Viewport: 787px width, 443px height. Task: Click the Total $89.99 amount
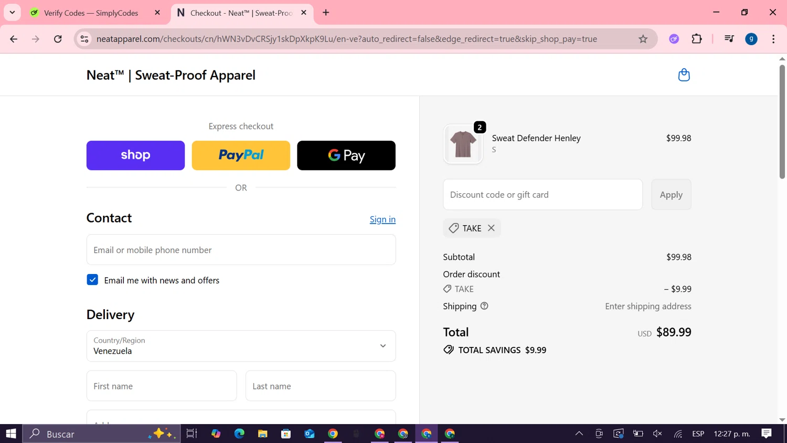(674, 332)
